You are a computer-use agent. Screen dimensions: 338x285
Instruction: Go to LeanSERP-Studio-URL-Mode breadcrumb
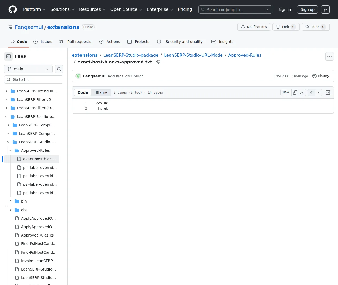pos(193,55)
